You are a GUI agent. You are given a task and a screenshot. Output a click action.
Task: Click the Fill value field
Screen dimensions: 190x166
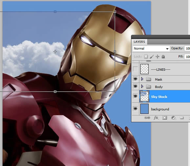tap(187, 56)
